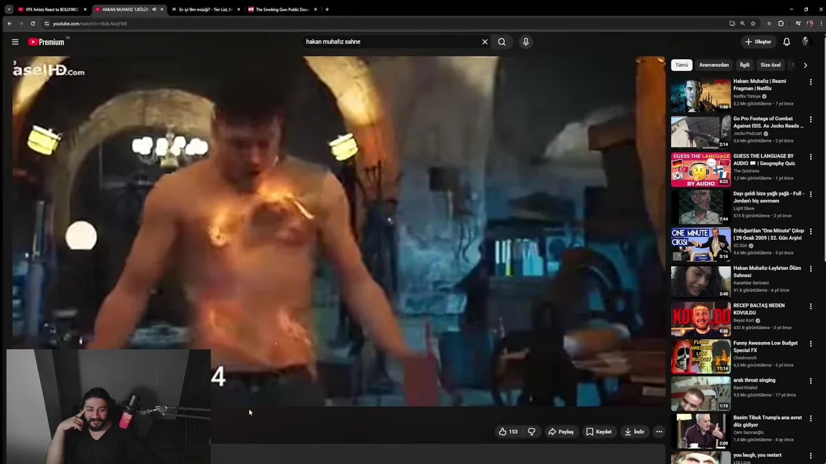
Task: Open options for Erdoğan One Minute video
Action: (811, 231)
